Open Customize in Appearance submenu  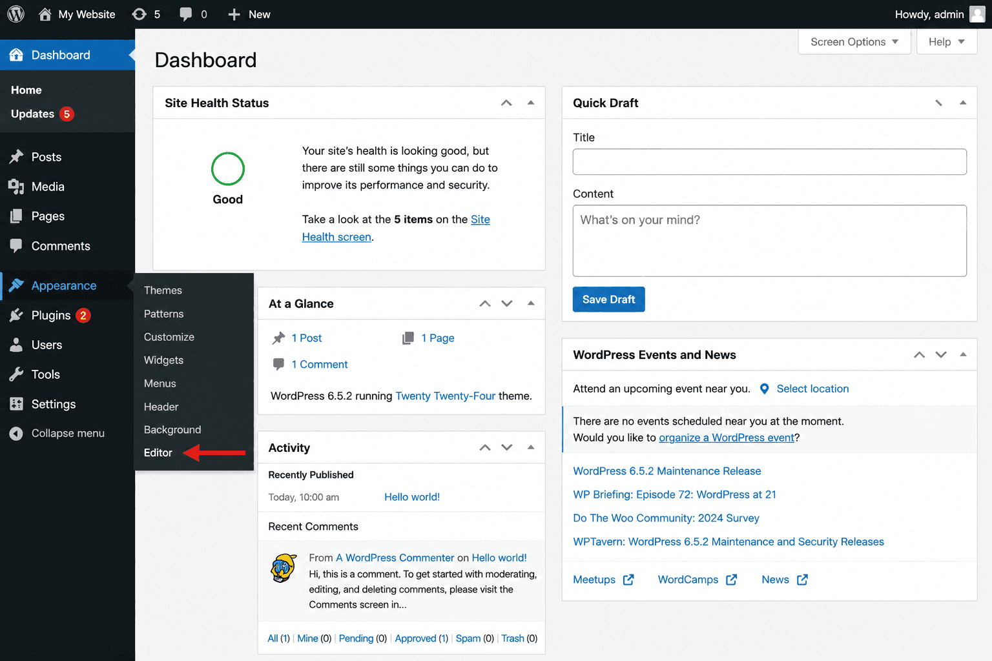tap(169, 337)
